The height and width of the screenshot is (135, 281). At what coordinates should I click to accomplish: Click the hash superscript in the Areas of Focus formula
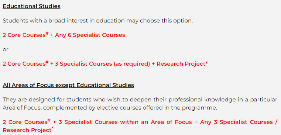click(x=49, y=121)
